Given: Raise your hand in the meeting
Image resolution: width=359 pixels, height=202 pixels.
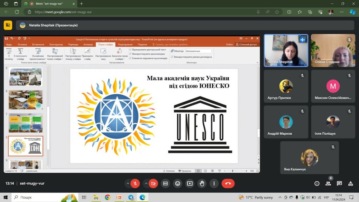Looking at the screenshot, I should tap(202, 183).
